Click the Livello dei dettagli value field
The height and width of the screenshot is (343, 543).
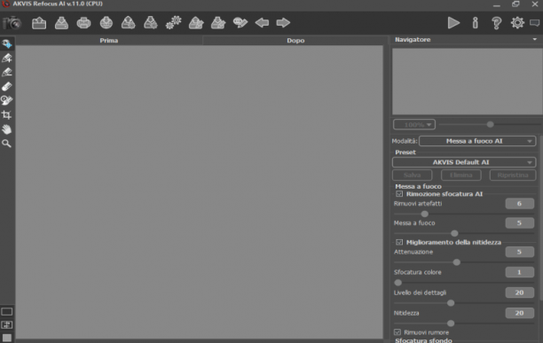click(519, 292)
